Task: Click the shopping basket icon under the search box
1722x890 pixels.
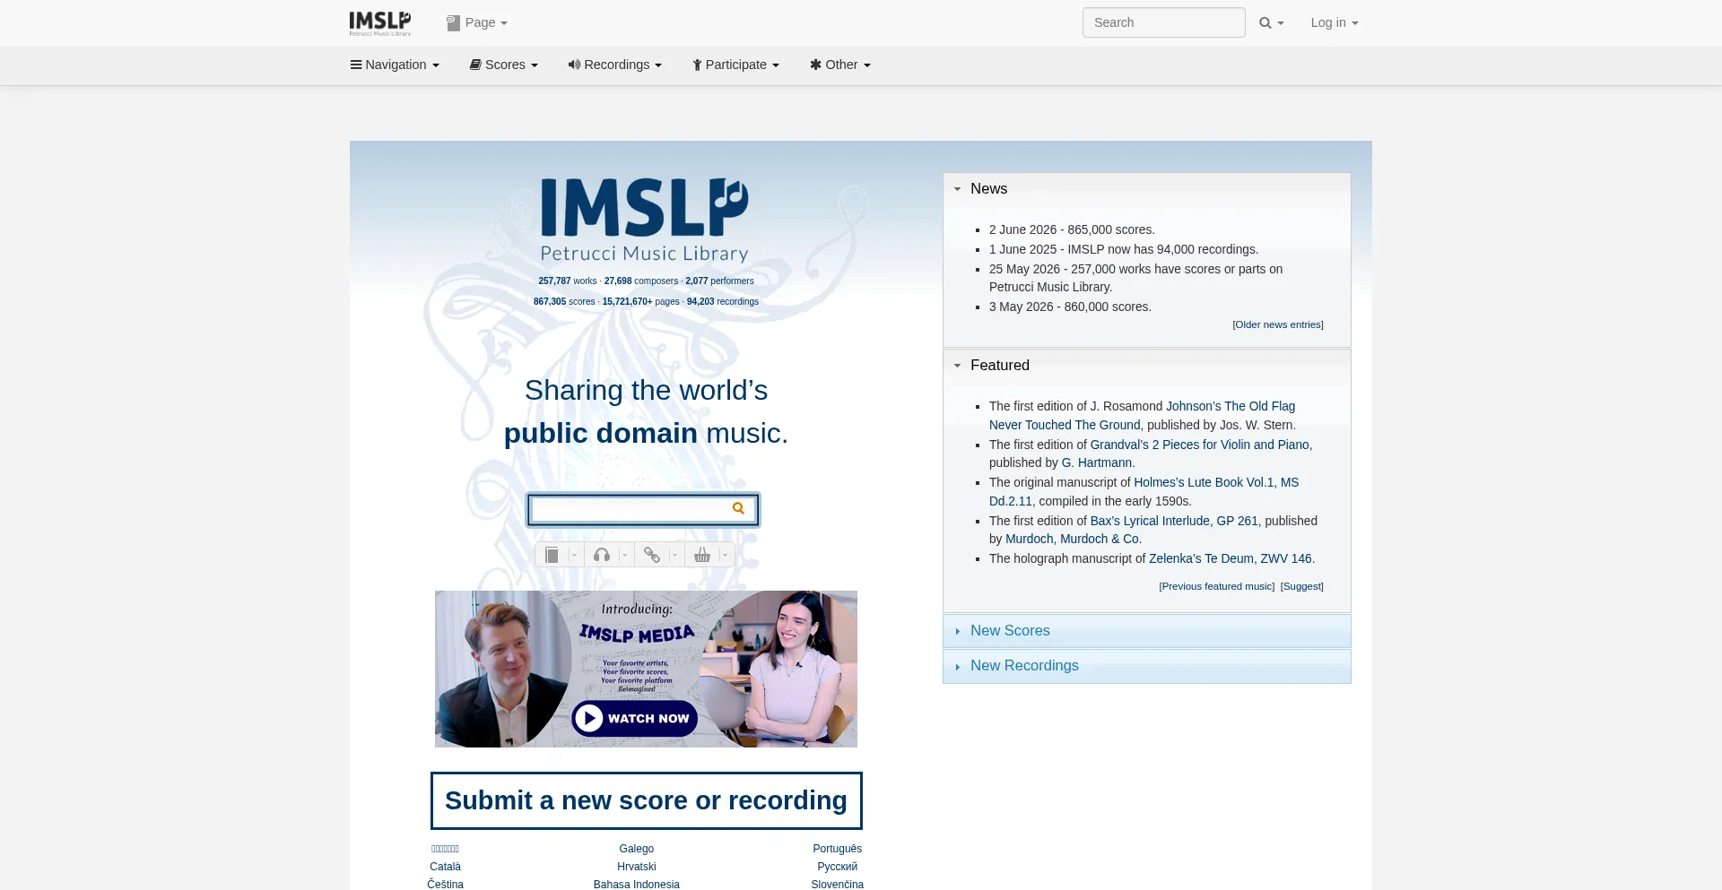Action: (702, 555)
